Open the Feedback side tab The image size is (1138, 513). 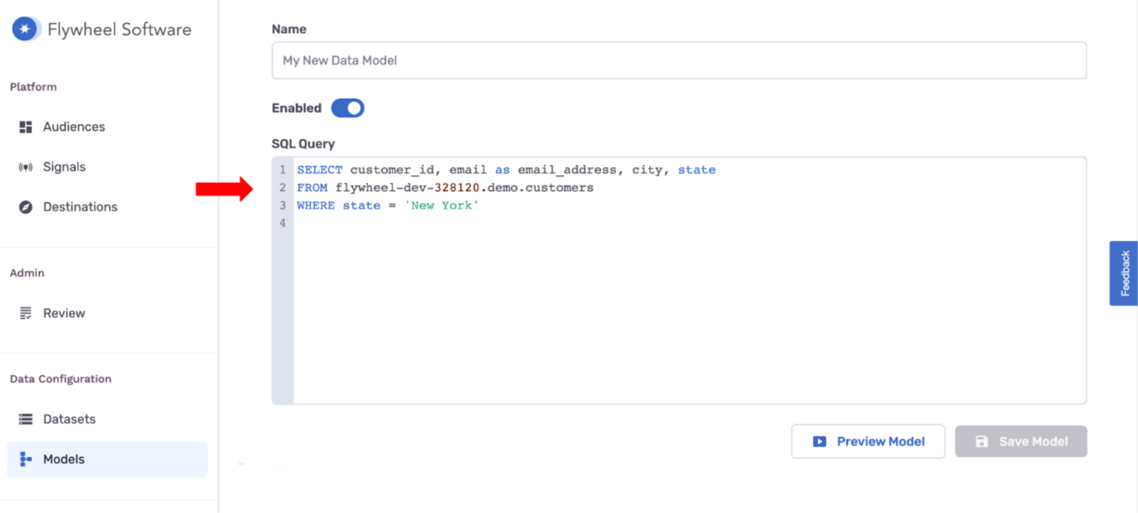click(1124, 273)
